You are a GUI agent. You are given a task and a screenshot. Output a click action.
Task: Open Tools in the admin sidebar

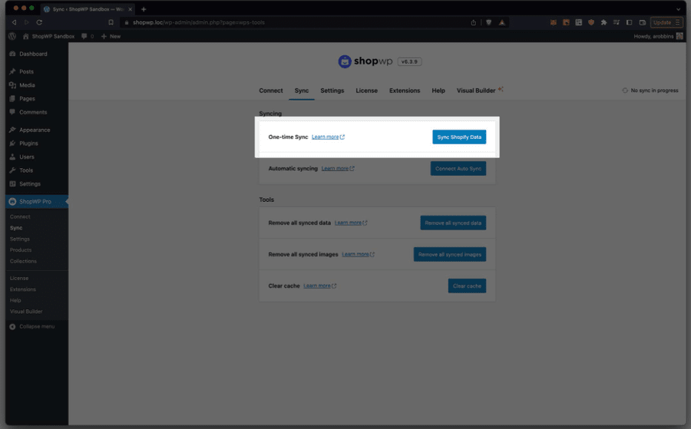(x=26, y=170)
